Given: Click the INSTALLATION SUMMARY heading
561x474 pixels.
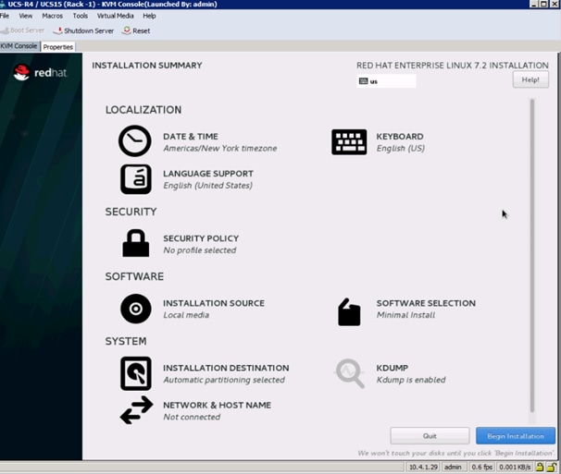Looking at the screenshot, I should (x=147, y=66).
